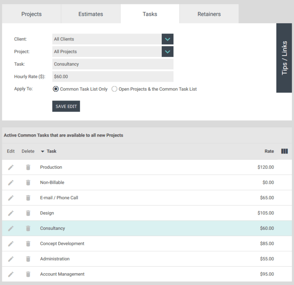294x285 pixels.
Task: Click the SAVE EDIT button
Action: [x=66, y=106]
